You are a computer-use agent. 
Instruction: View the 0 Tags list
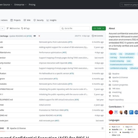coord(25,28)
